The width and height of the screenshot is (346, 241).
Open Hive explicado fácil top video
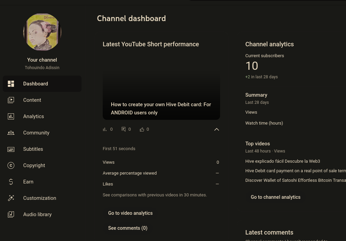point(283,161)
